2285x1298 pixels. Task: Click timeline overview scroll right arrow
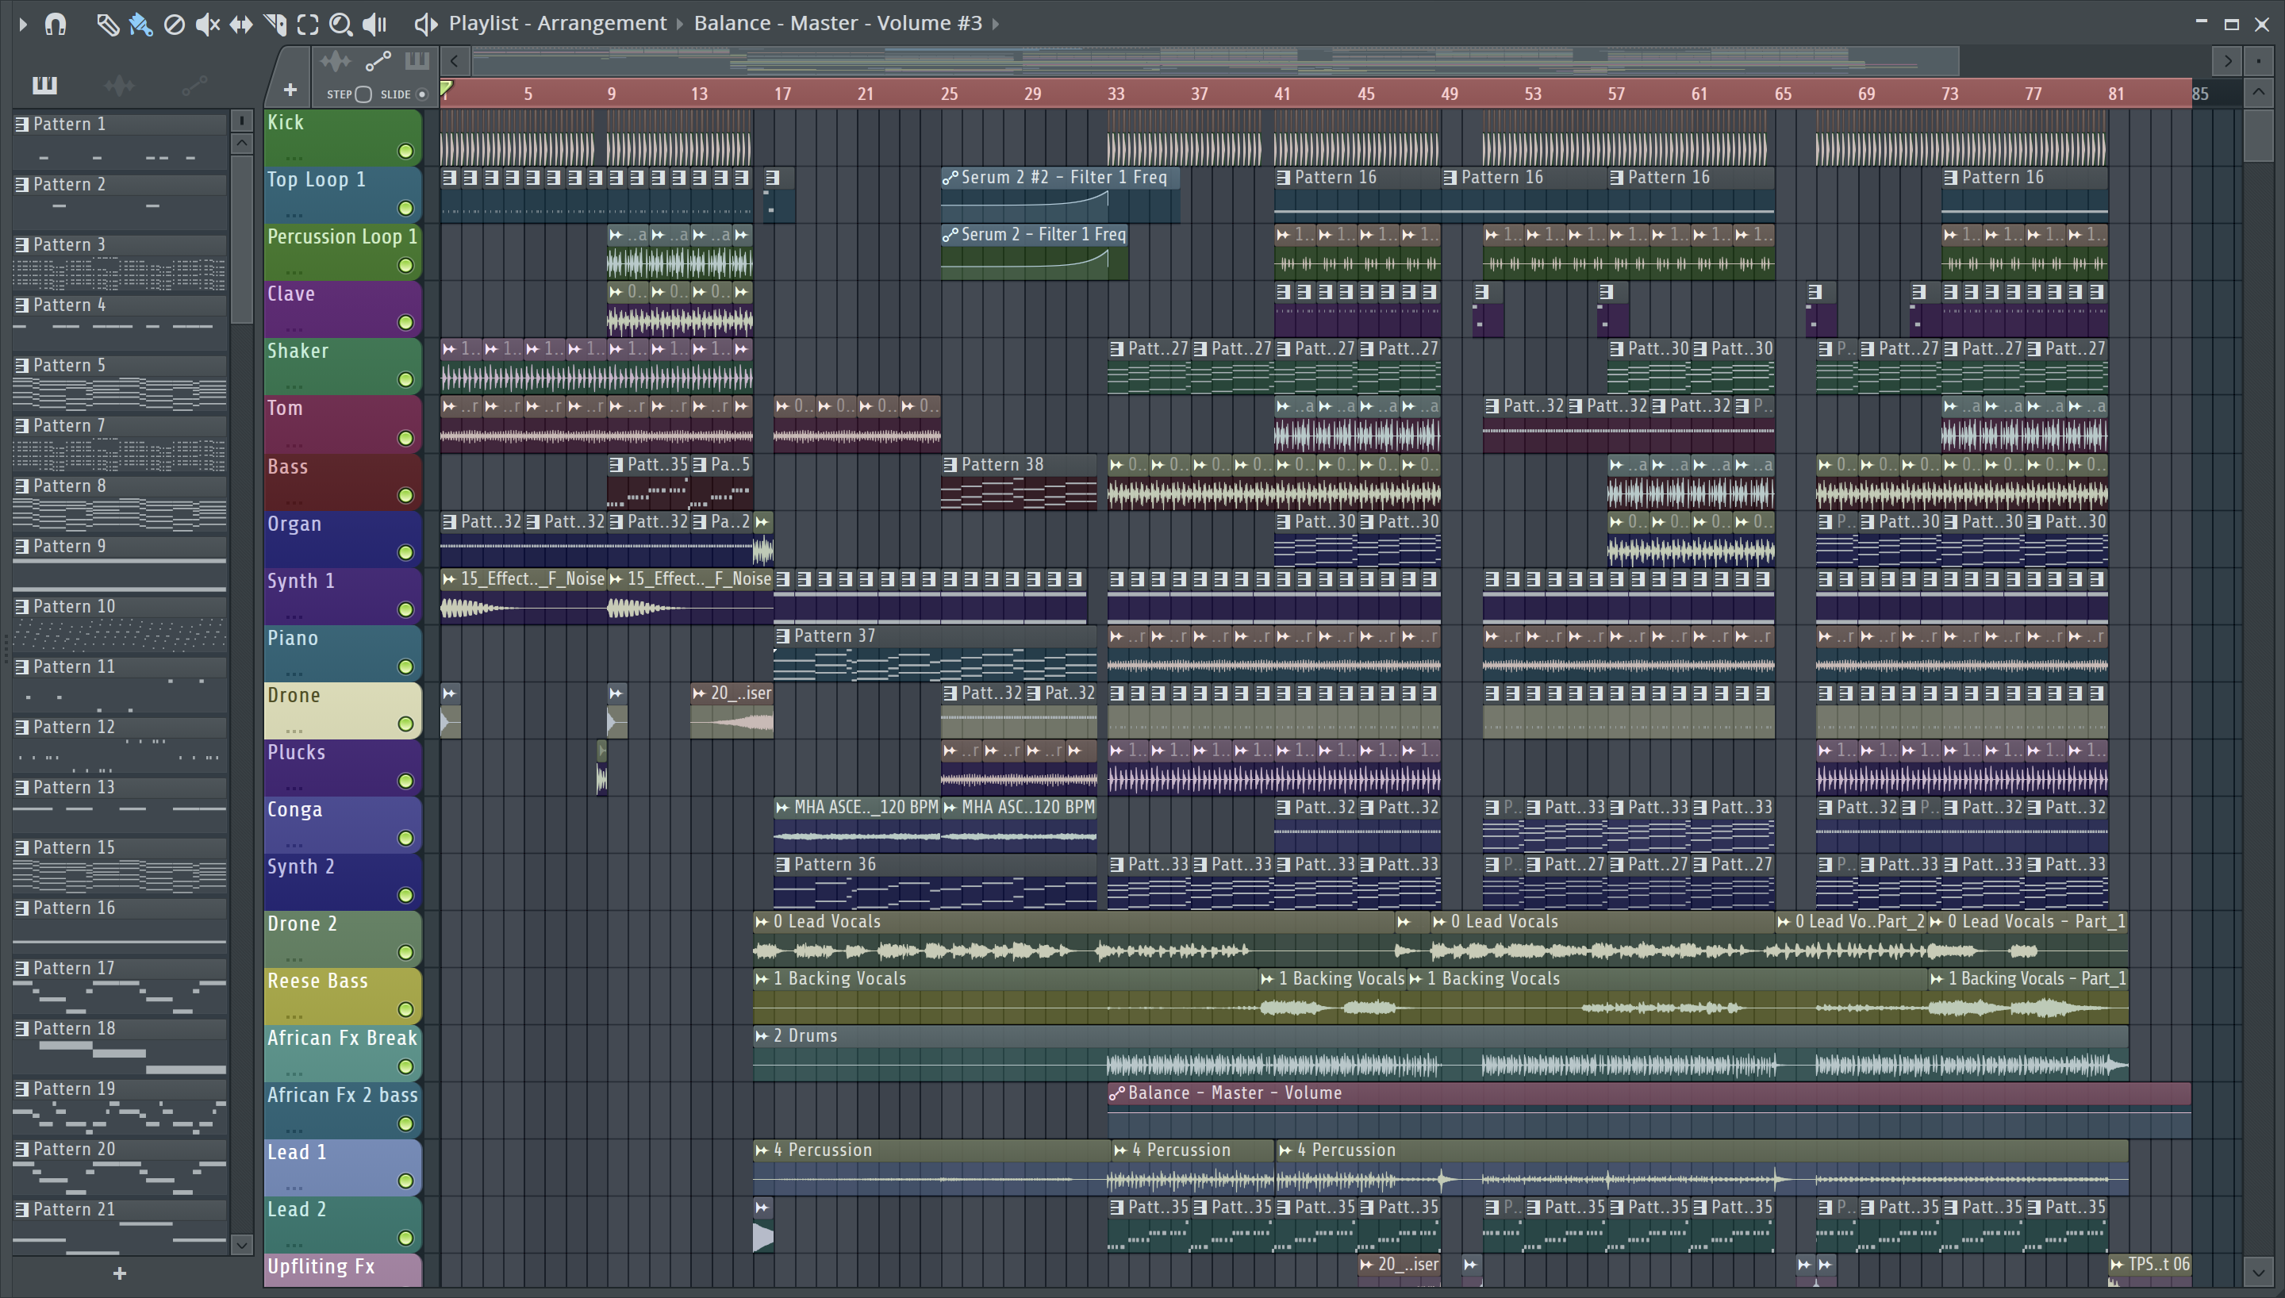click(x=2227, y=62)
